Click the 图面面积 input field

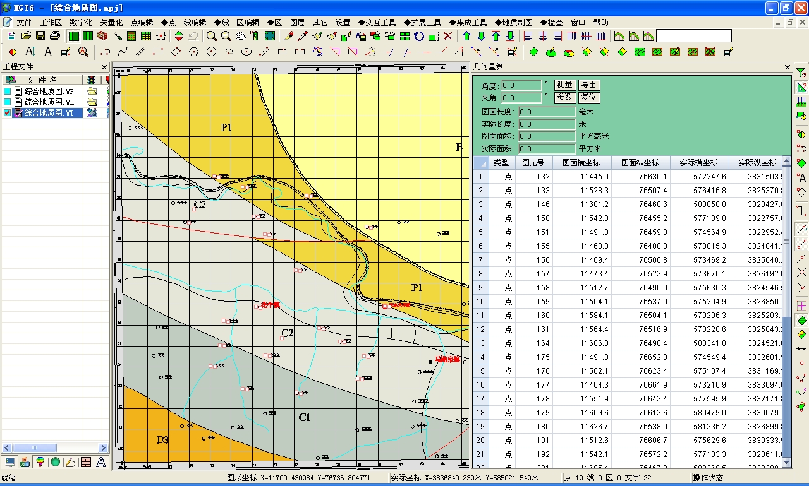tap(547, 136)
